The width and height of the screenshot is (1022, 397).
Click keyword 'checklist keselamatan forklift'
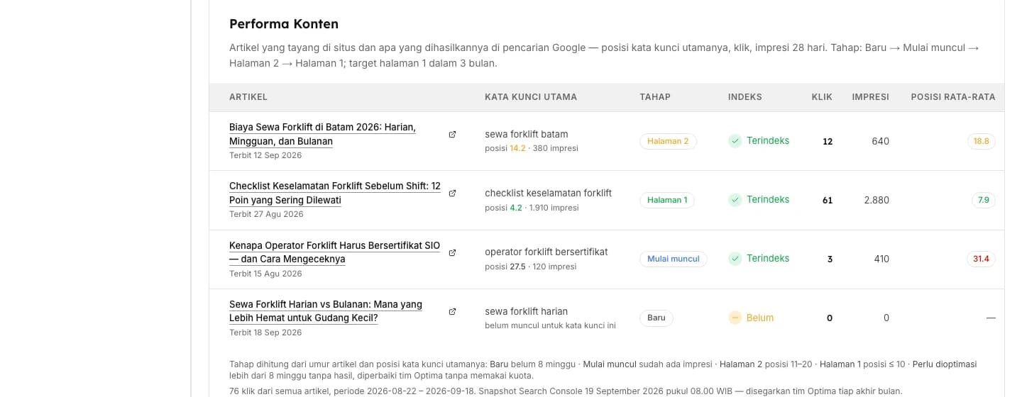(x=548, y=193)
